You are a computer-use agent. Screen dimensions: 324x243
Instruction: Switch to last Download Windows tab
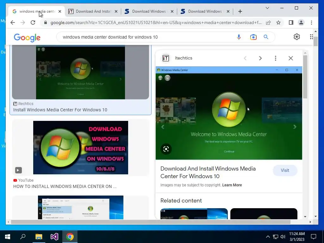click(205, 11)
